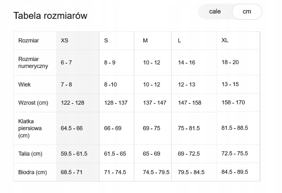Viewport: 282px width, 193px height.
Task: Select the XL chest cell 81.5 - 88.5
Action: click(x=234, y=128)
